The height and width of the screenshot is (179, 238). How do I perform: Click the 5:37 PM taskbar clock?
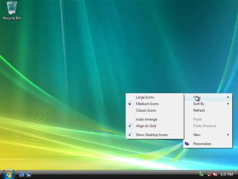(x=227, y=174)
